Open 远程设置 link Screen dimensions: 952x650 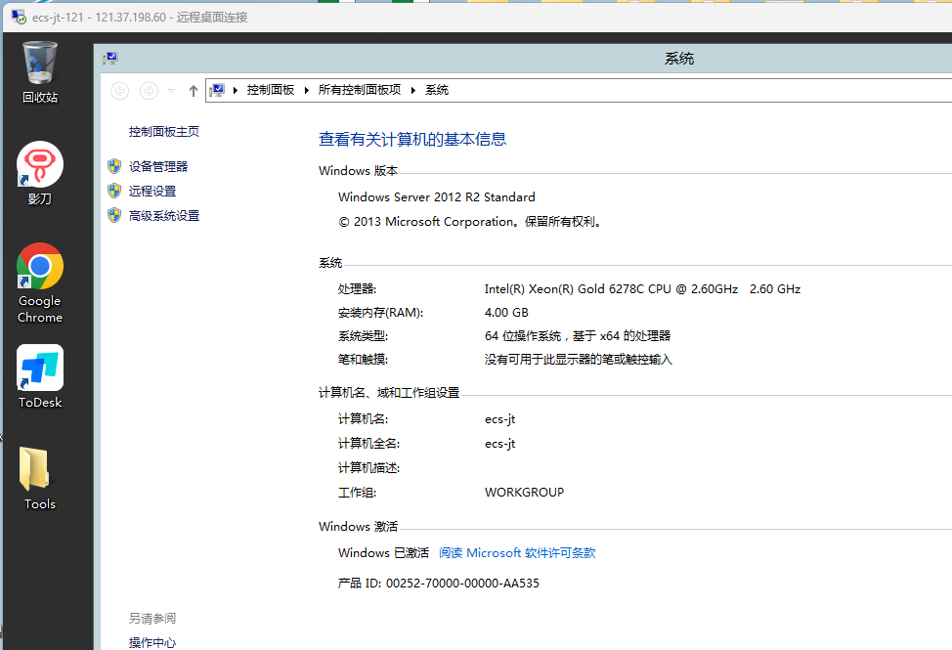point(151,191)
